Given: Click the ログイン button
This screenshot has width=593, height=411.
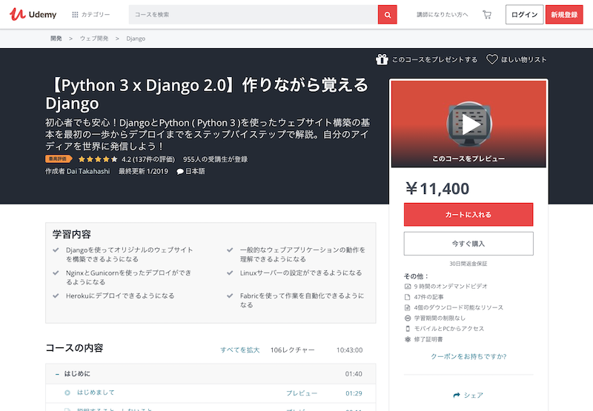Looking at the screenshot, I should click(524, 14).
